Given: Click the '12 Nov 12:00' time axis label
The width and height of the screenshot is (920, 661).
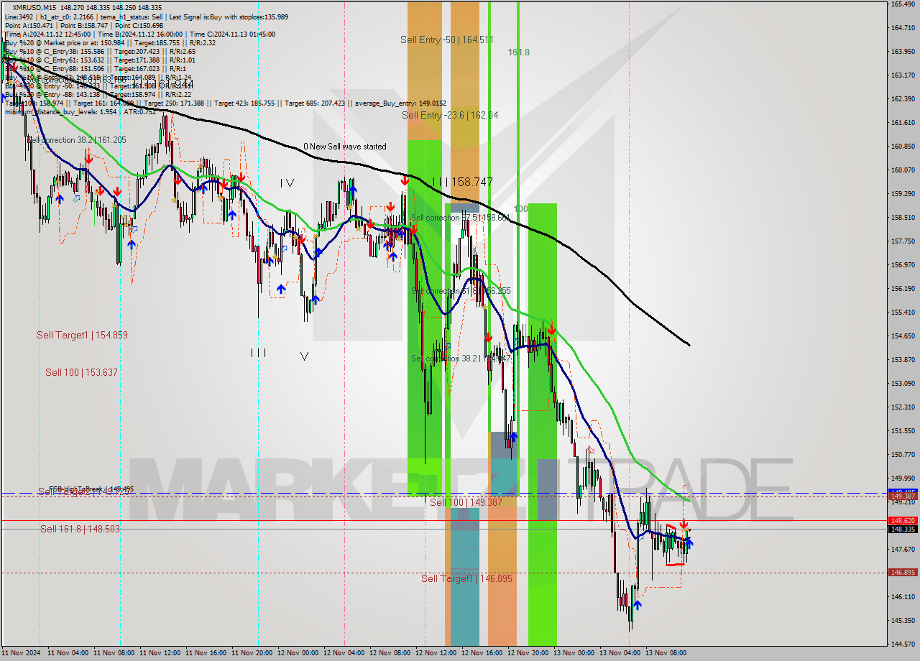Looking at the screenshot, I should click(436, 653).
